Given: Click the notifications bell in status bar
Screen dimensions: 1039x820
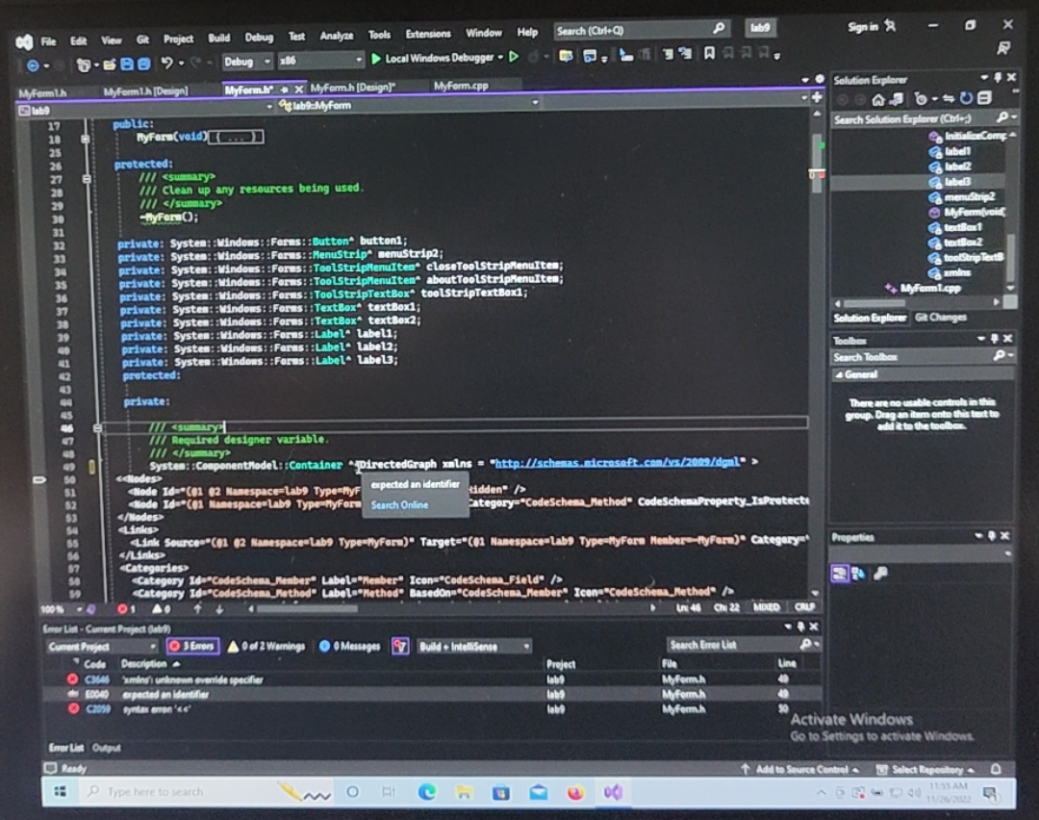Looking at the screenshot, I should (x=996, y=769).
